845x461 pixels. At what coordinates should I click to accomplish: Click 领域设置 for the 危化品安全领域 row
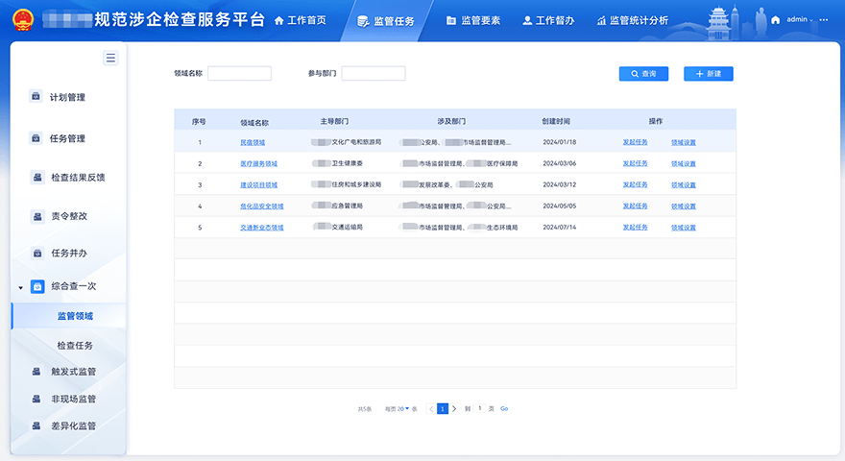pos(684,206)
